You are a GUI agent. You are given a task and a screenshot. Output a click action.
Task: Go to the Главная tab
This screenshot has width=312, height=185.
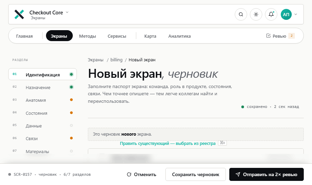coord(24,36)
